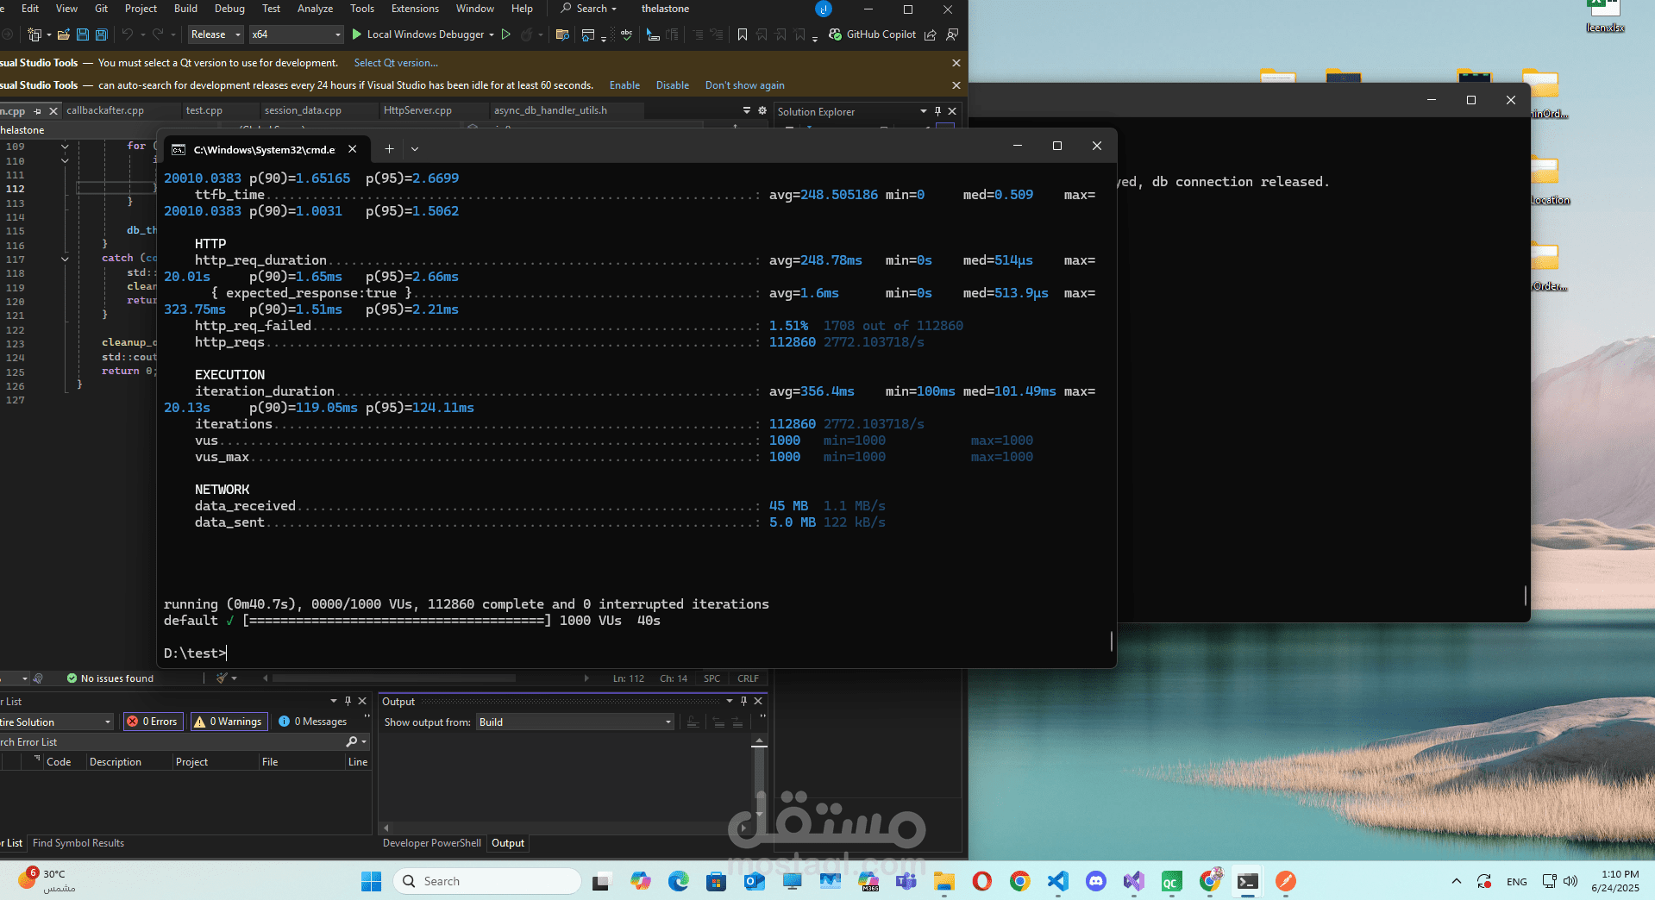The width and height of the screenshot is (1655, 900).
Task: Toggle the 0 Warnings filter
Action: [x=229, y=722]
